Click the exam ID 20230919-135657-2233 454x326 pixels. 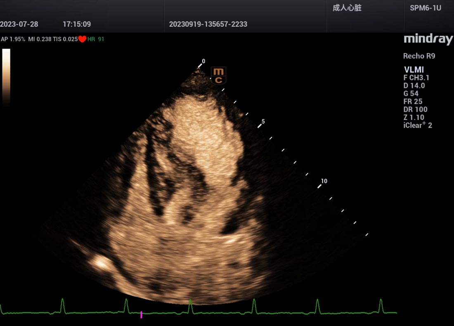[x=208, y=24]
